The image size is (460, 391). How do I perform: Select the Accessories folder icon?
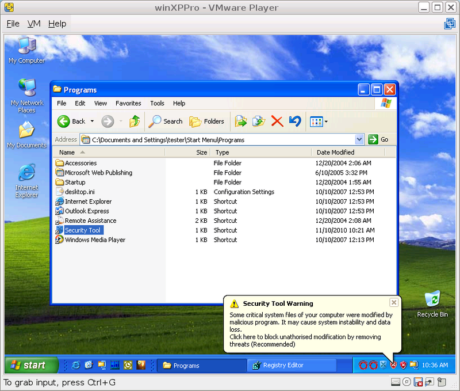tap(60, 163)
